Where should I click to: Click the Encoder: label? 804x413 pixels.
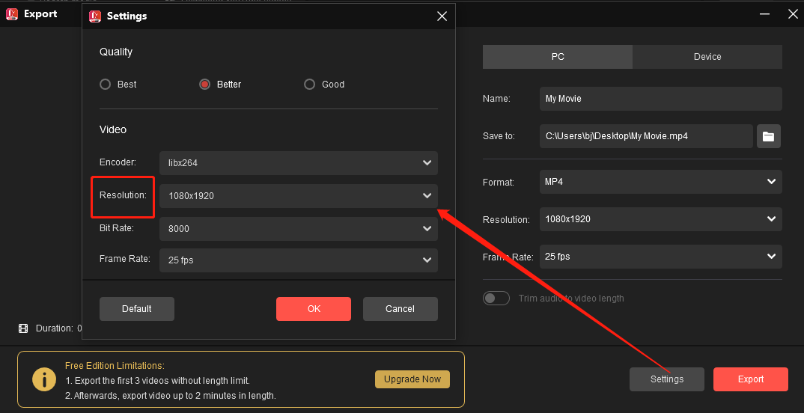click(118, 162)
